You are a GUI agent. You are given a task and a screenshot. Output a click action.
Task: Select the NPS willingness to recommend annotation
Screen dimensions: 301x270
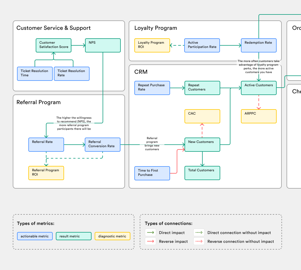pyautogui.click(x=74, y=123)
